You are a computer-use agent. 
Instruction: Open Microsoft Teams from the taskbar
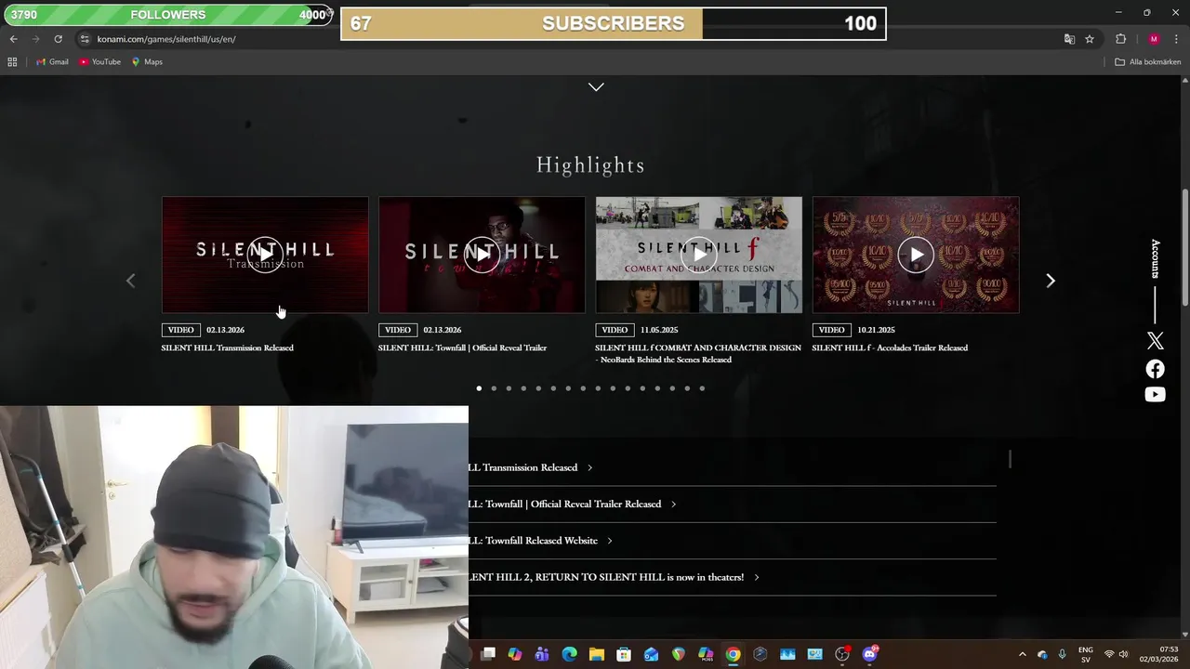click(542, 654)
